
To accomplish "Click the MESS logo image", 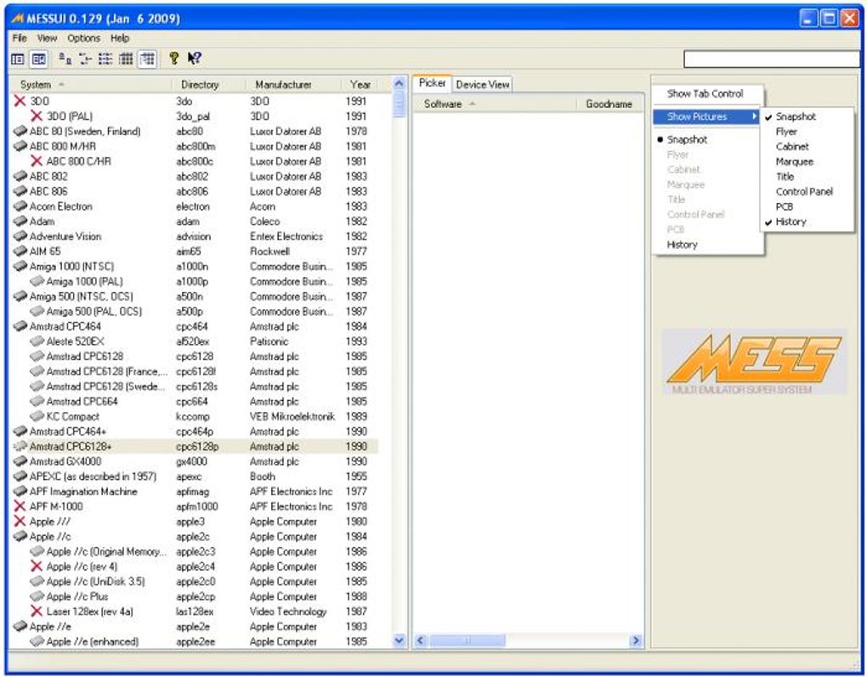I will click(x=754, y=362).
